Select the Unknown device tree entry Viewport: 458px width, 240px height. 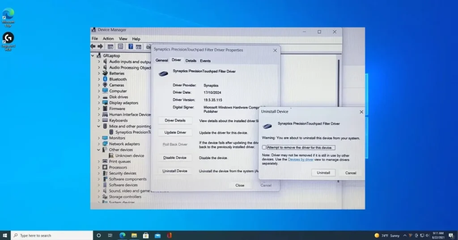click(127, 156)
